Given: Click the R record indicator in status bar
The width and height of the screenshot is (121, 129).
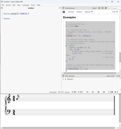Looking at the screenshot, I should tap(117, 92).
